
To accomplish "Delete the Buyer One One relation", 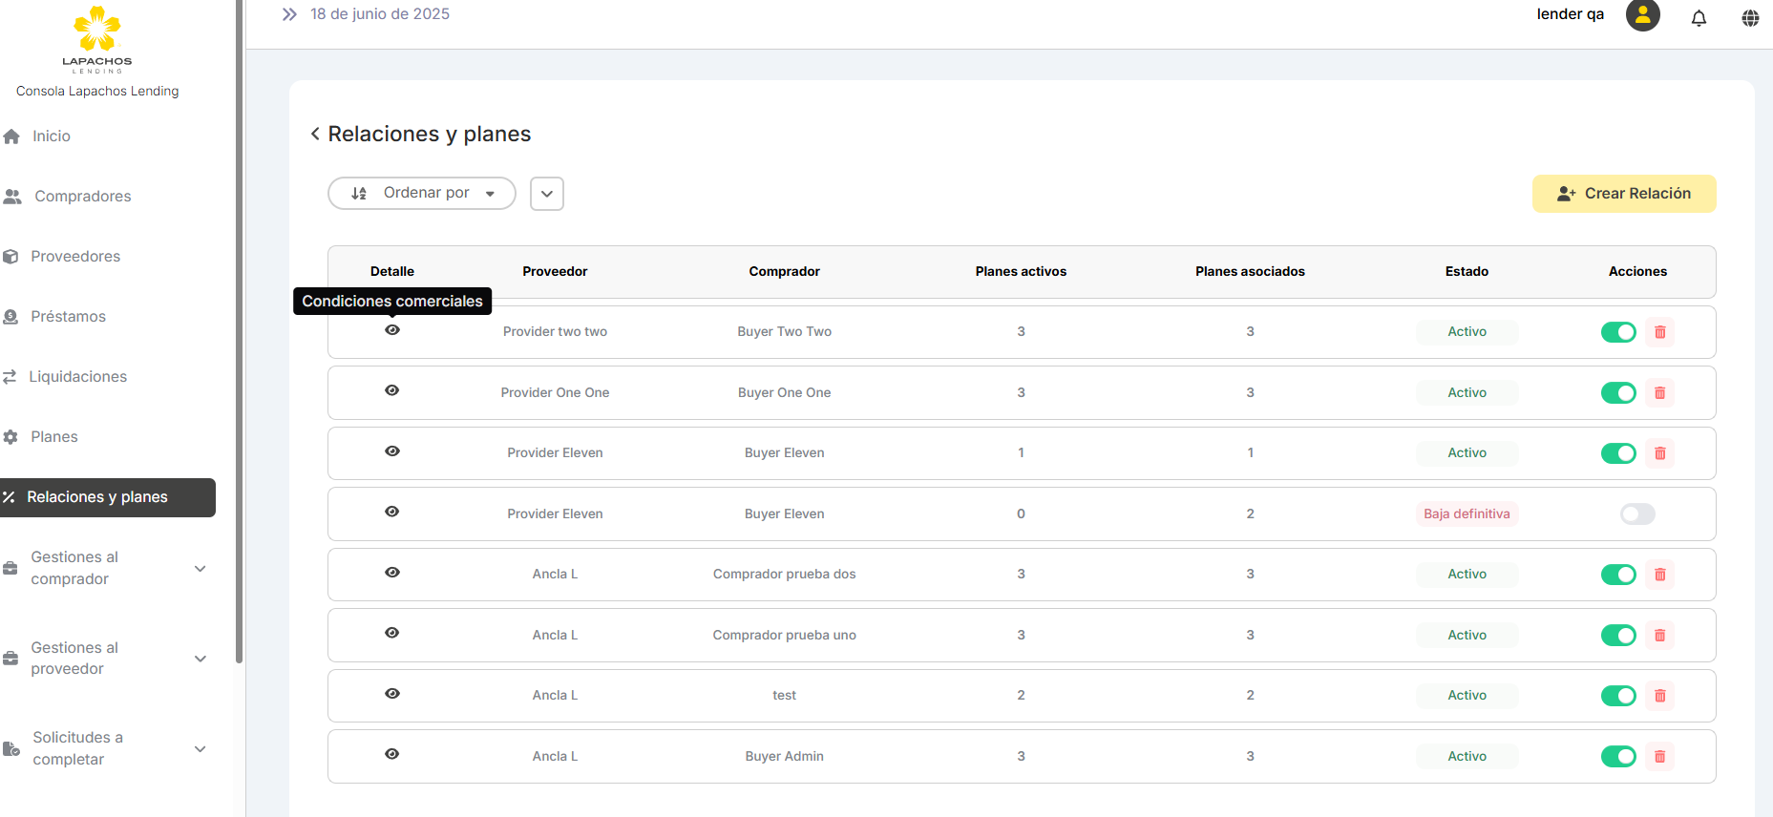I will (1659, 392).
